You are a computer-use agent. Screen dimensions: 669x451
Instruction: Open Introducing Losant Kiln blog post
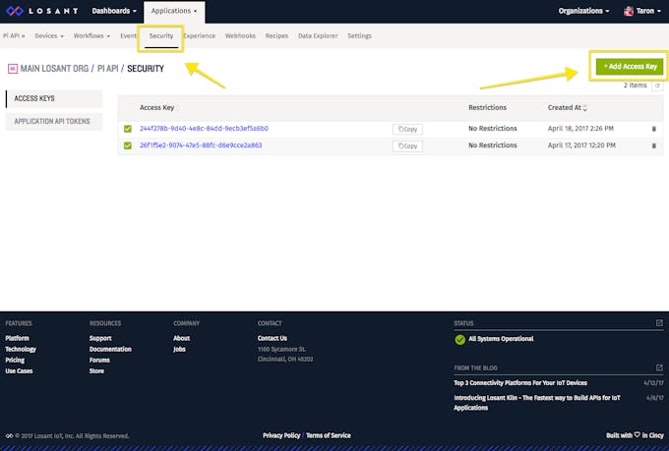click(x=537, y=403)
